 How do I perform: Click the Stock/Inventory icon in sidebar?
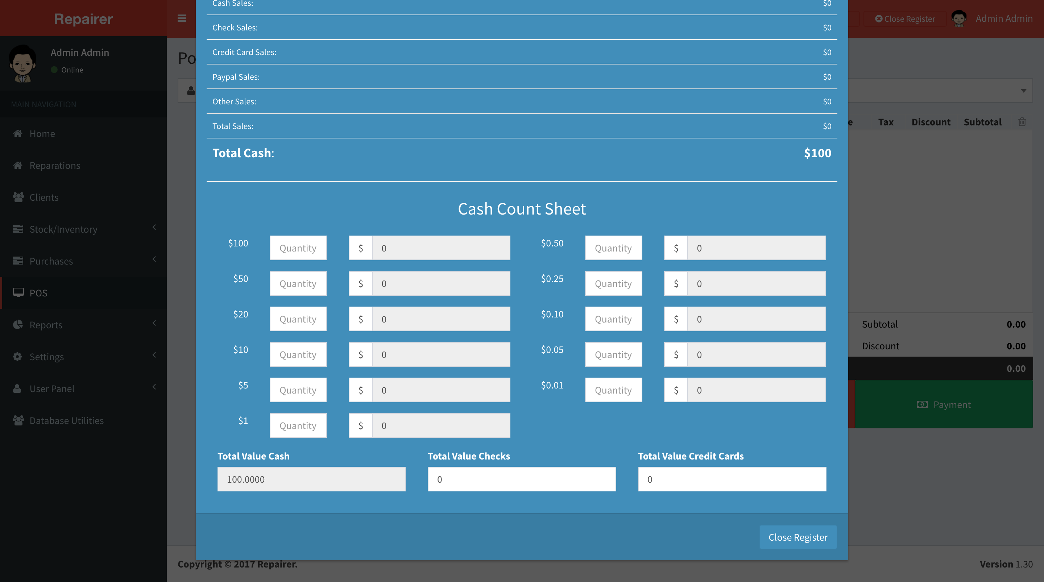[18, 229]
